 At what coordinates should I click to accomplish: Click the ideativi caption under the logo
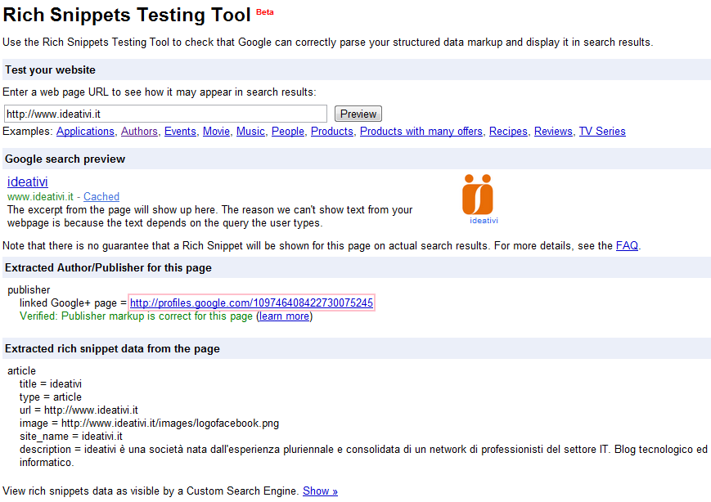484,221
